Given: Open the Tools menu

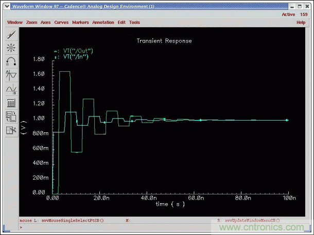Looking at the screenshot, I should coord(134,23).
